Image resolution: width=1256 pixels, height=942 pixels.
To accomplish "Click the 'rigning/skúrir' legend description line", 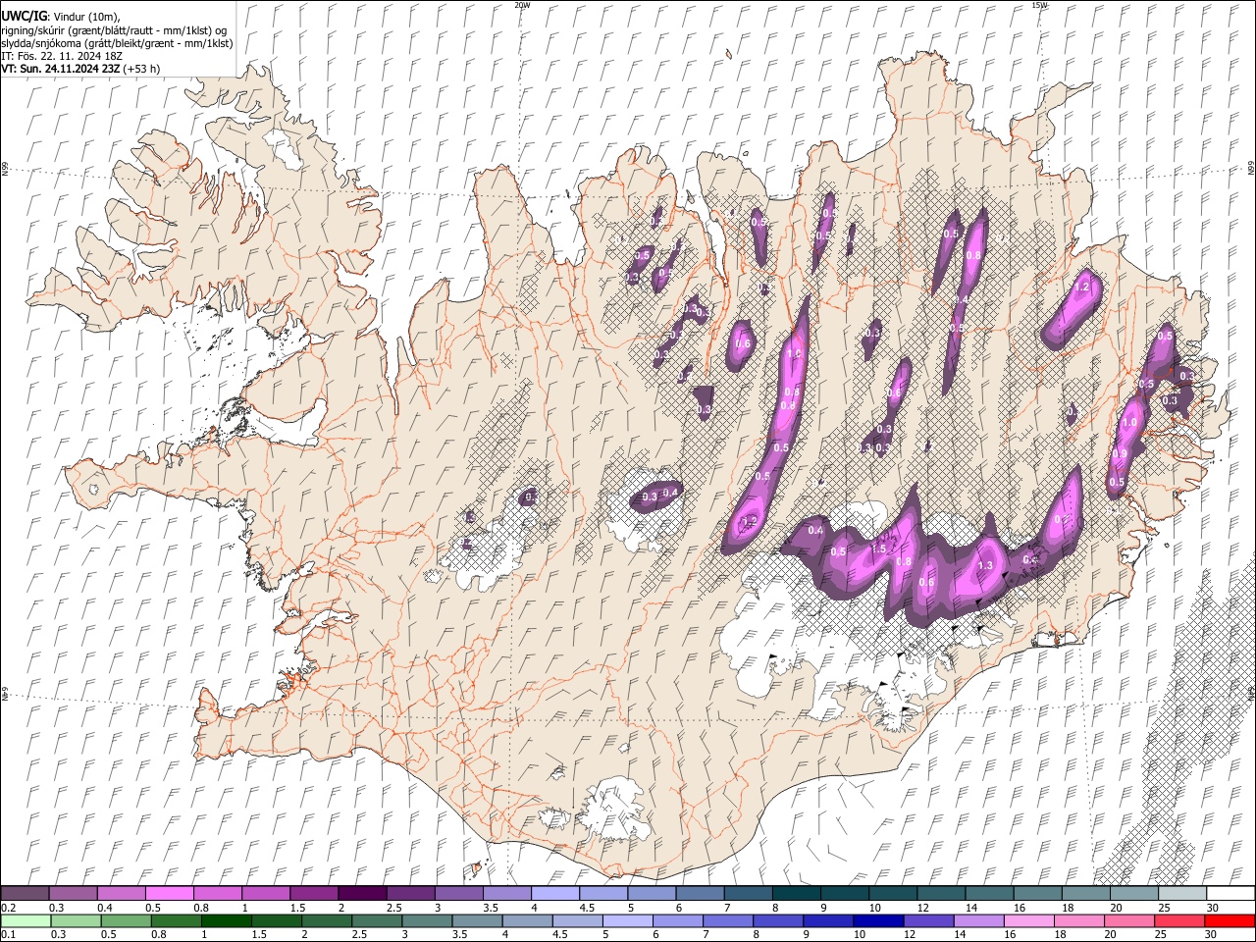I will coord(114,30).
